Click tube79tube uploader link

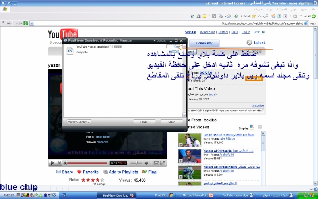point(227,138)
